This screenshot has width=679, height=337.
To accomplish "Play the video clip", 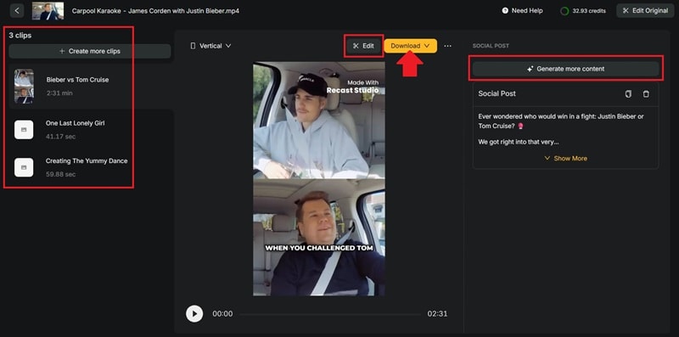I will coord(194,313).
